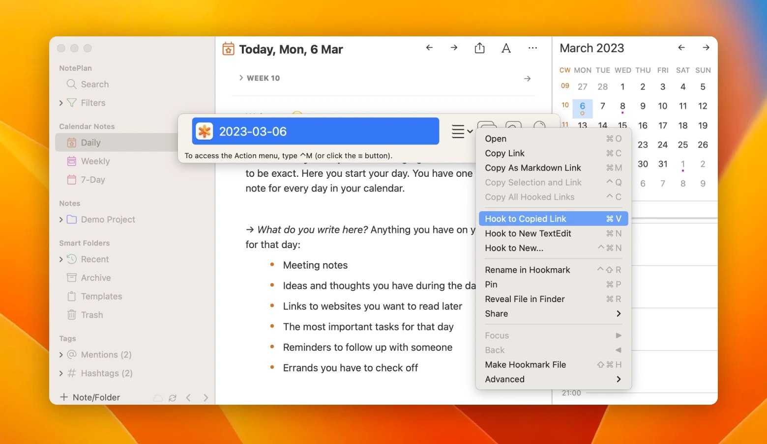767x444 pixels.
Task: Open Mentions (2) tags
Action: pyautogui.click(x=106, y=355)
